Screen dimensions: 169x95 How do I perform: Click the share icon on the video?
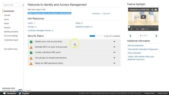pos(152,9)
